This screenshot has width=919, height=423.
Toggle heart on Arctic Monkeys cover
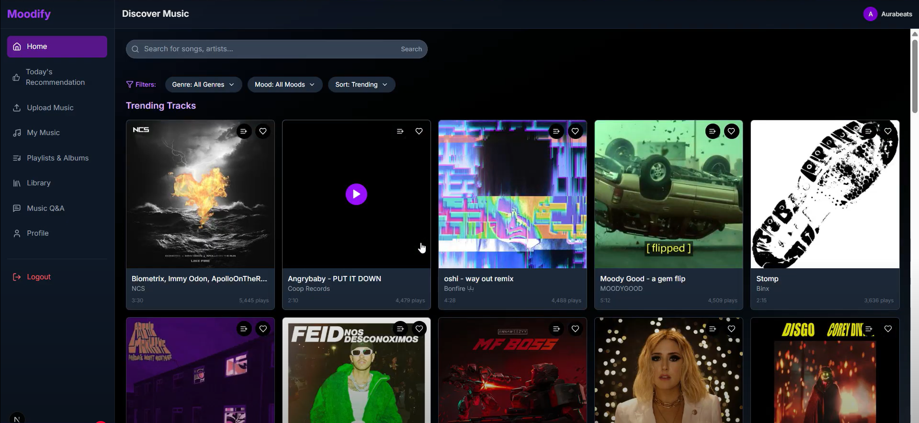point(263,329)
